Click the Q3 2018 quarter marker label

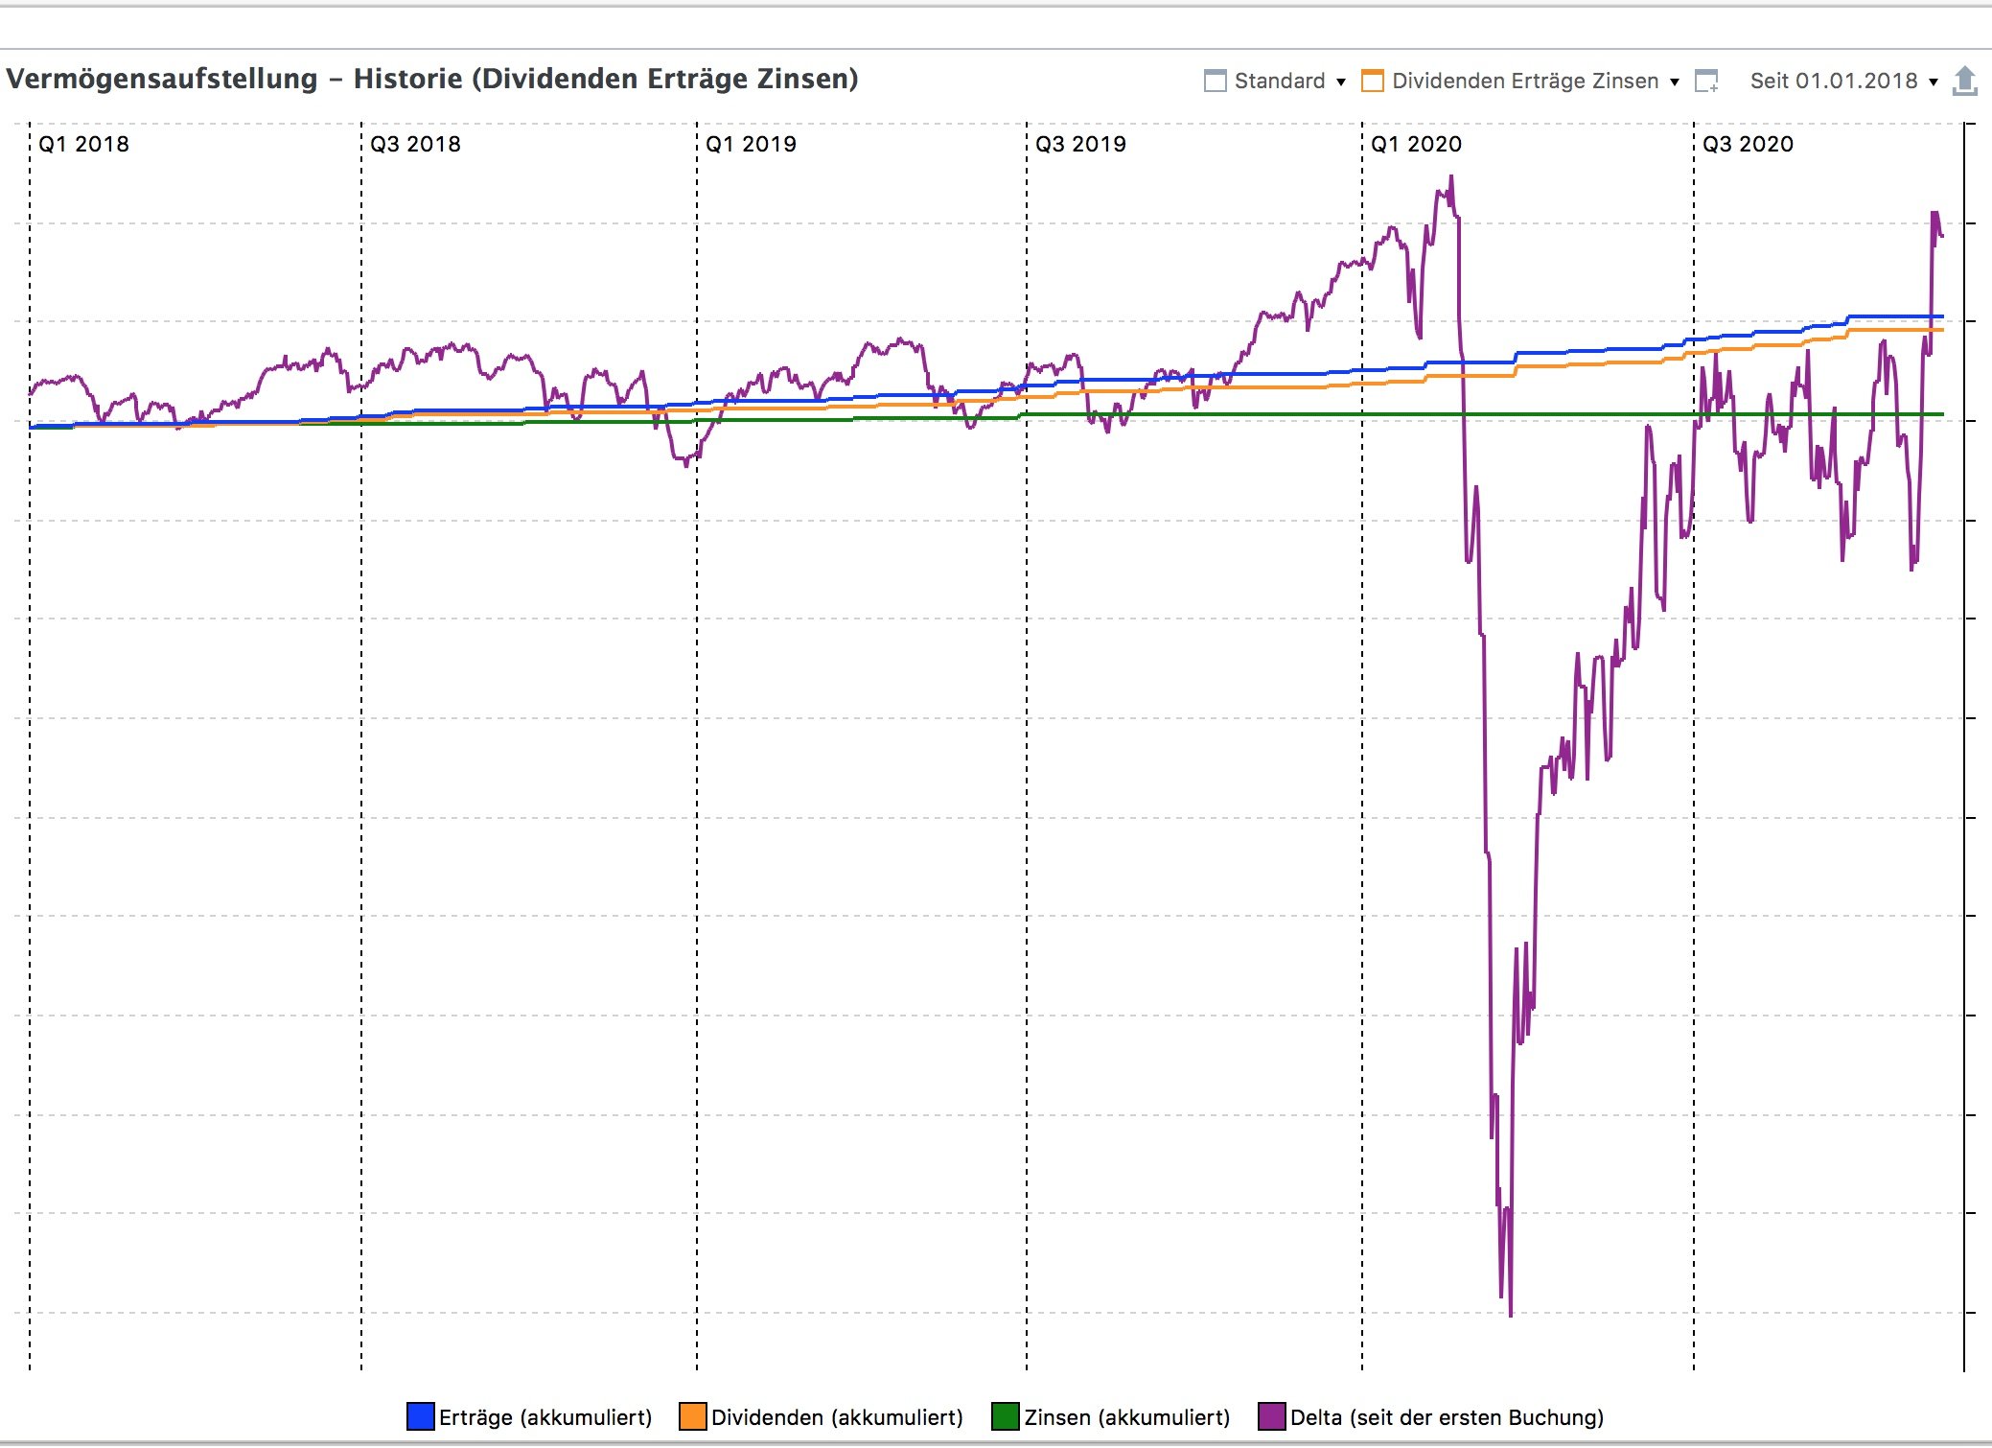pyautogui.click(x=415, y=145)
